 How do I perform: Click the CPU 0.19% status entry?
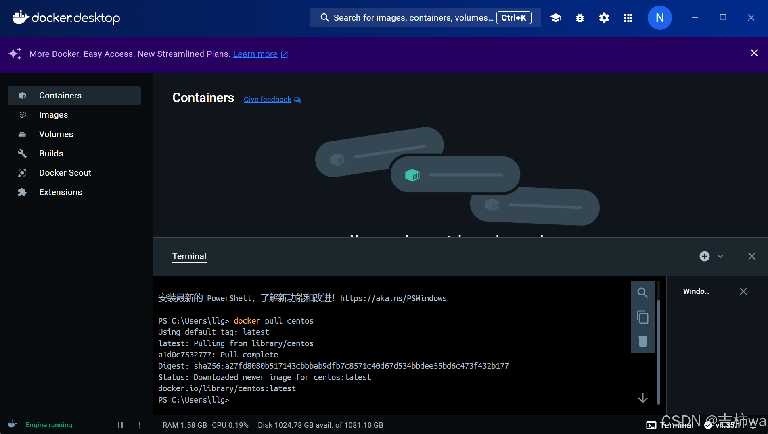(x=230, y=425)
